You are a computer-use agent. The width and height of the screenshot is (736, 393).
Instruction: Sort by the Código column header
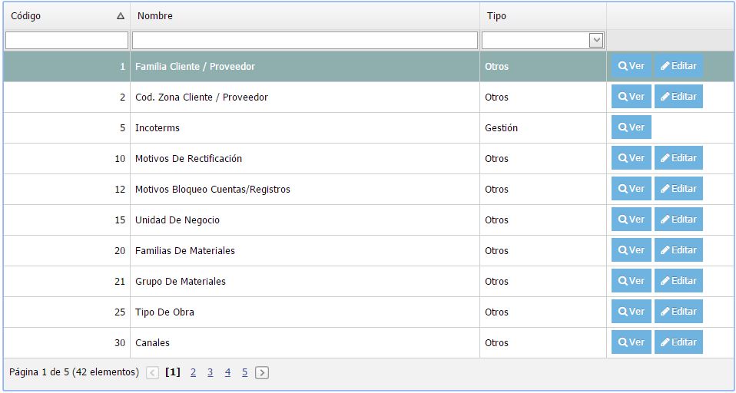point(67,16)
